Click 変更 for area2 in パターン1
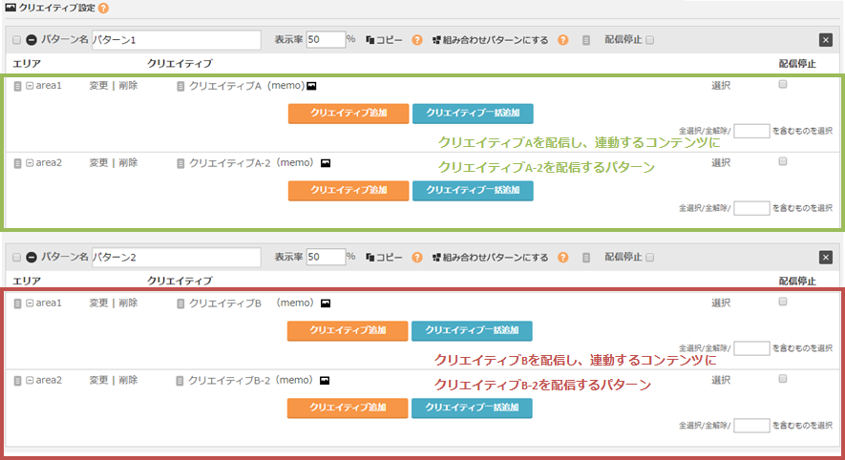Viewport: 845px width, 460px height. (x=98, y=162)
